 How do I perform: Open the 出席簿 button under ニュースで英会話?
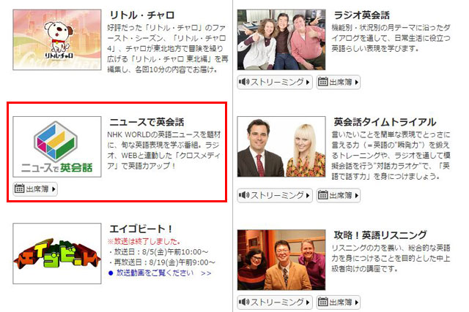point(35,189)
